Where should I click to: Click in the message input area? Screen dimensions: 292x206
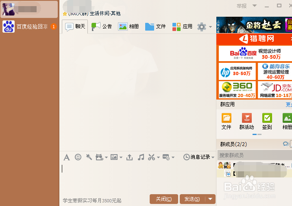[138, 177]
